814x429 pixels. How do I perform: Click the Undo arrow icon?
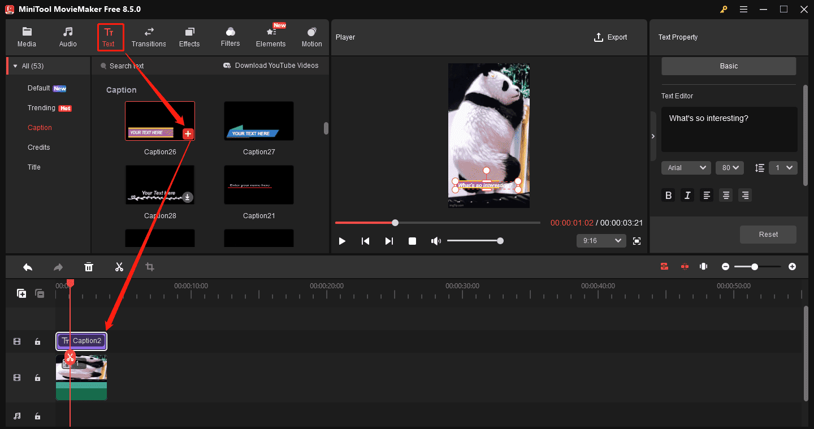28,266
